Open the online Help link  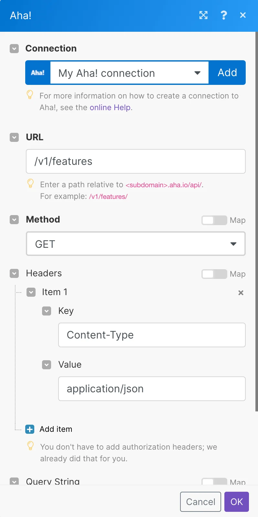pos(110,108)
